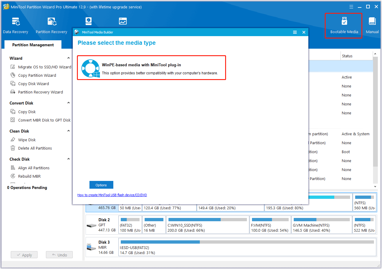Click 0 Operations Pending label
The image size is (382, 269).
[x=27, y=187]
